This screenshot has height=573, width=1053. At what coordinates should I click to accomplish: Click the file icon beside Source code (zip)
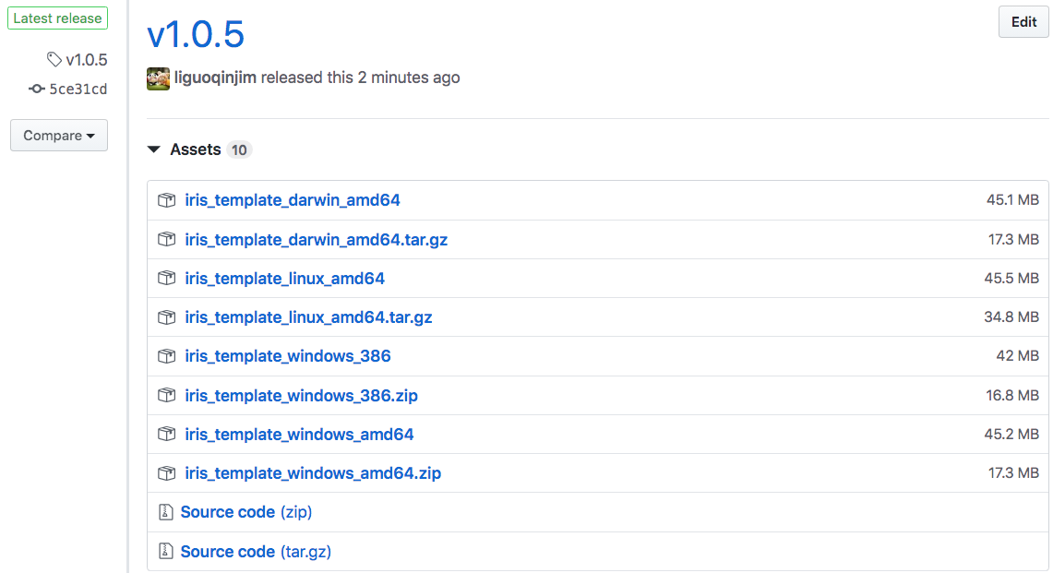coord(166,512)
